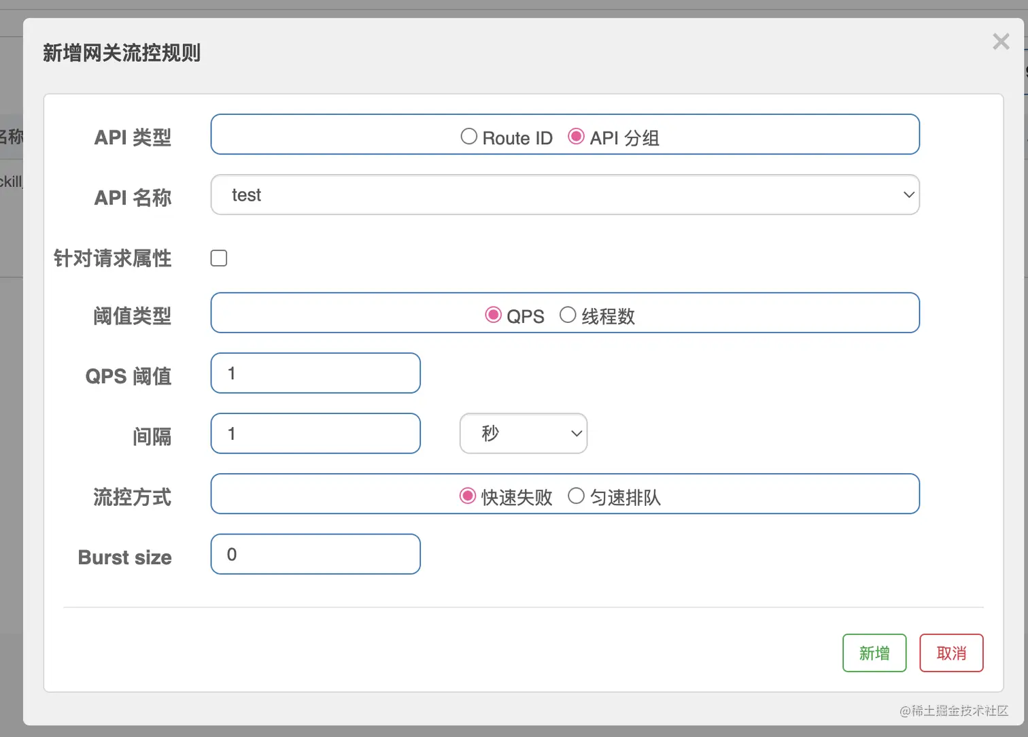Enable the 针对请求属性 checkbox
The image size is (1028, 737).
[219, 258]
